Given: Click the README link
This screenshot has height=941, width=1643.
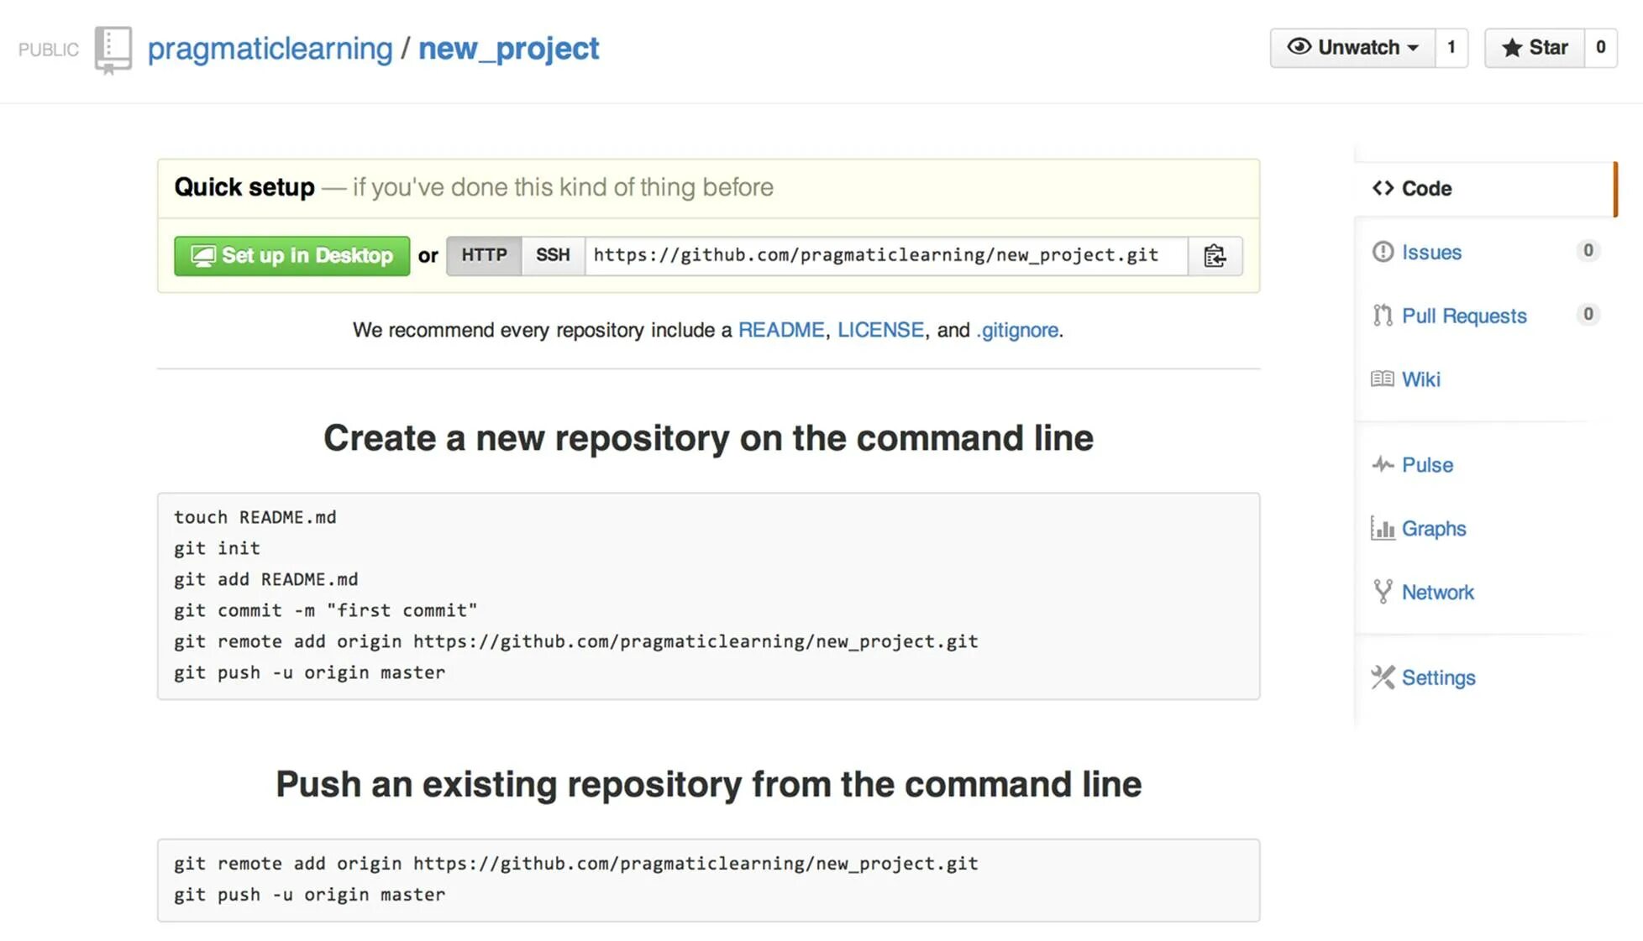Looking at the screenshot, I should point(781,330).
